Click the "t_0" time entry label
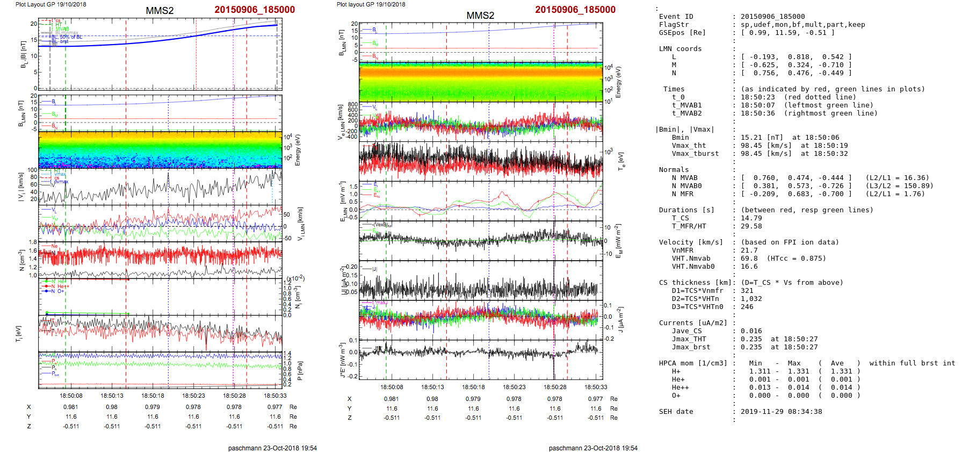 (678, 97)
